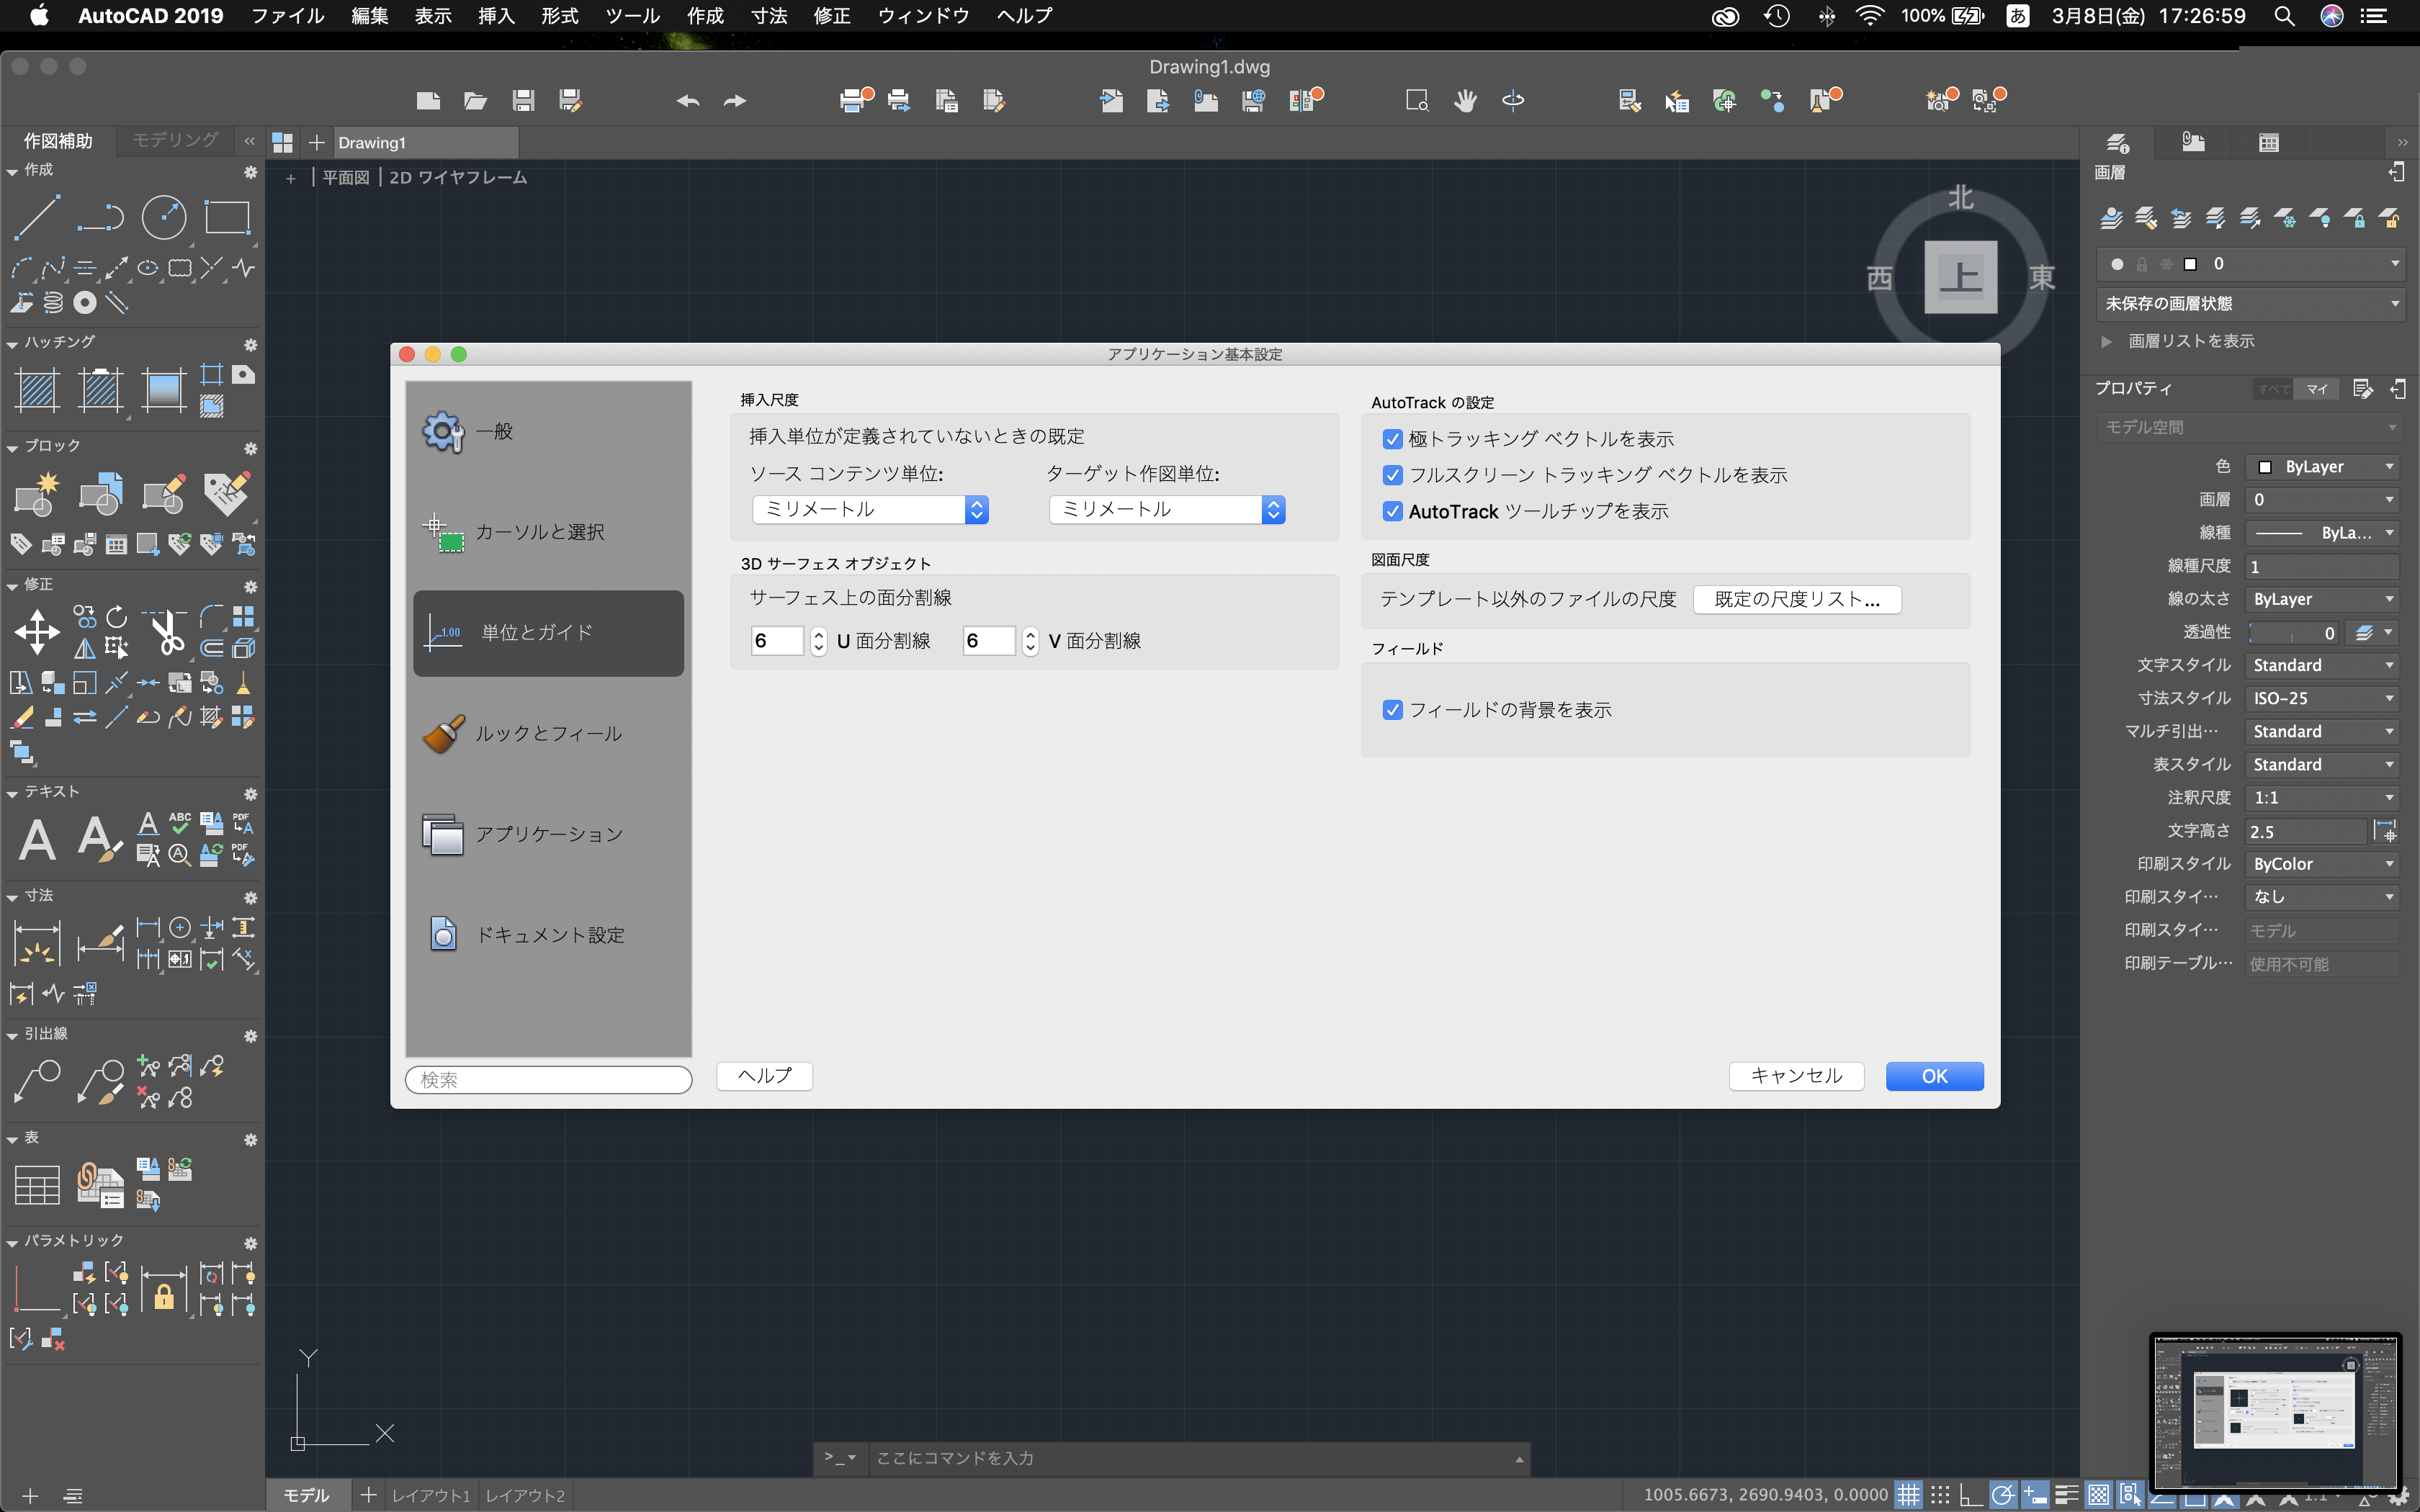Open the 寸法 menu in menu bar

pyautogui.click(x=769, y=16)
